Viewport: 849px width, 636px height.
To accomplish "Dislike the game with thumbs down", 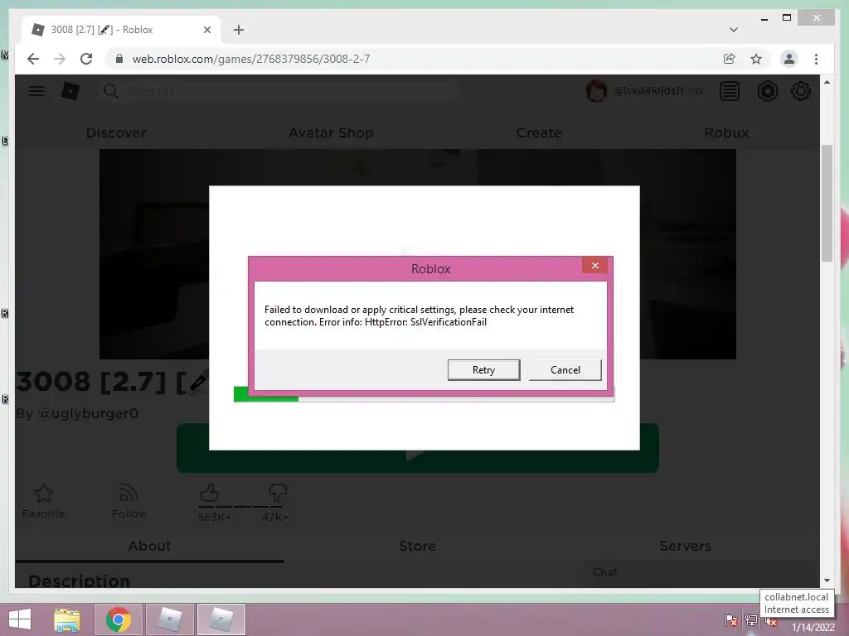I will [x=277, y=493].
